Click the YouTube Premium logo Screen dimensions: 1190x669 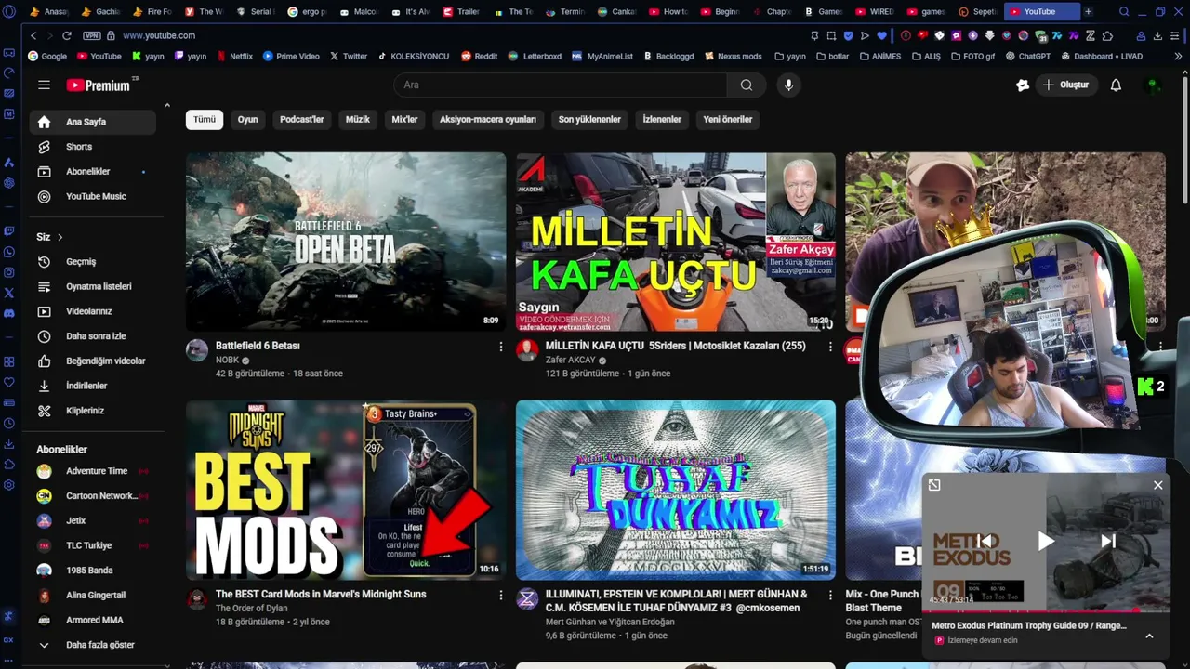pyautogui.click(x=98, y=85)
